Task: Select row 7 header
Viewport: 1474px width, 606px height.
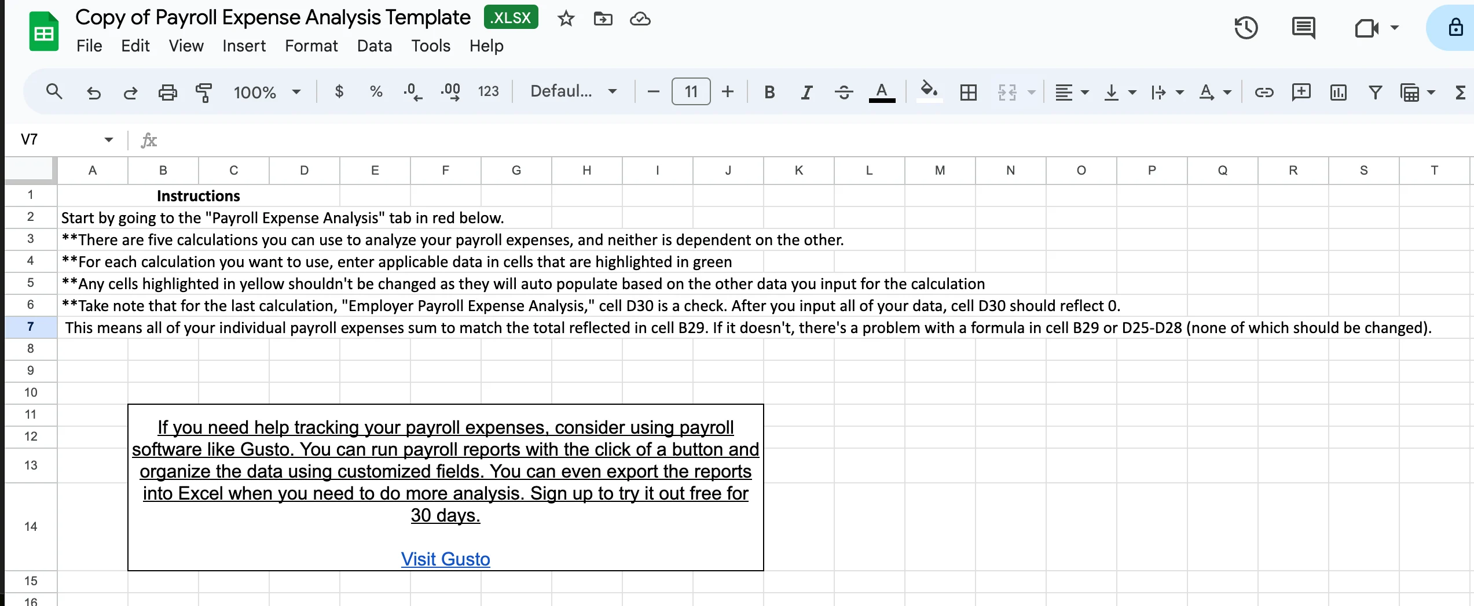Action: coord(31,327)
